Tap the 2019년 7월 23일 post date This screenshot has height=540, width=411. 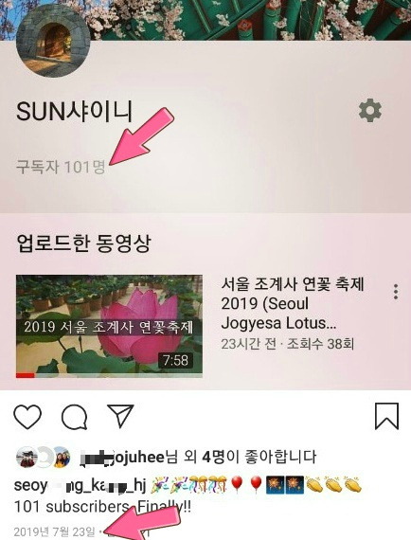point(54,531)
